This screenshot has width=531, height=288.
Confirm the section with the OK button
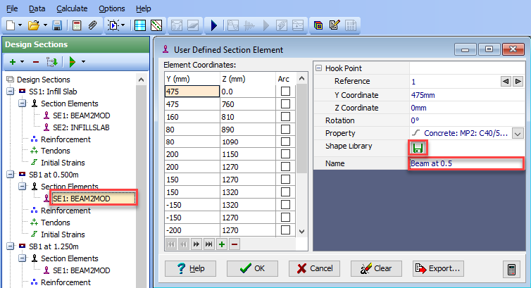252,269
